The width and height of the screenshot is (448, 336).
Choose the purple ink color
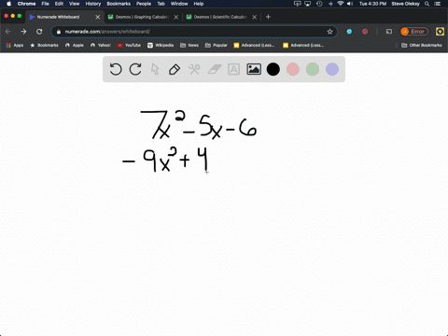click(x=332, y=69)
